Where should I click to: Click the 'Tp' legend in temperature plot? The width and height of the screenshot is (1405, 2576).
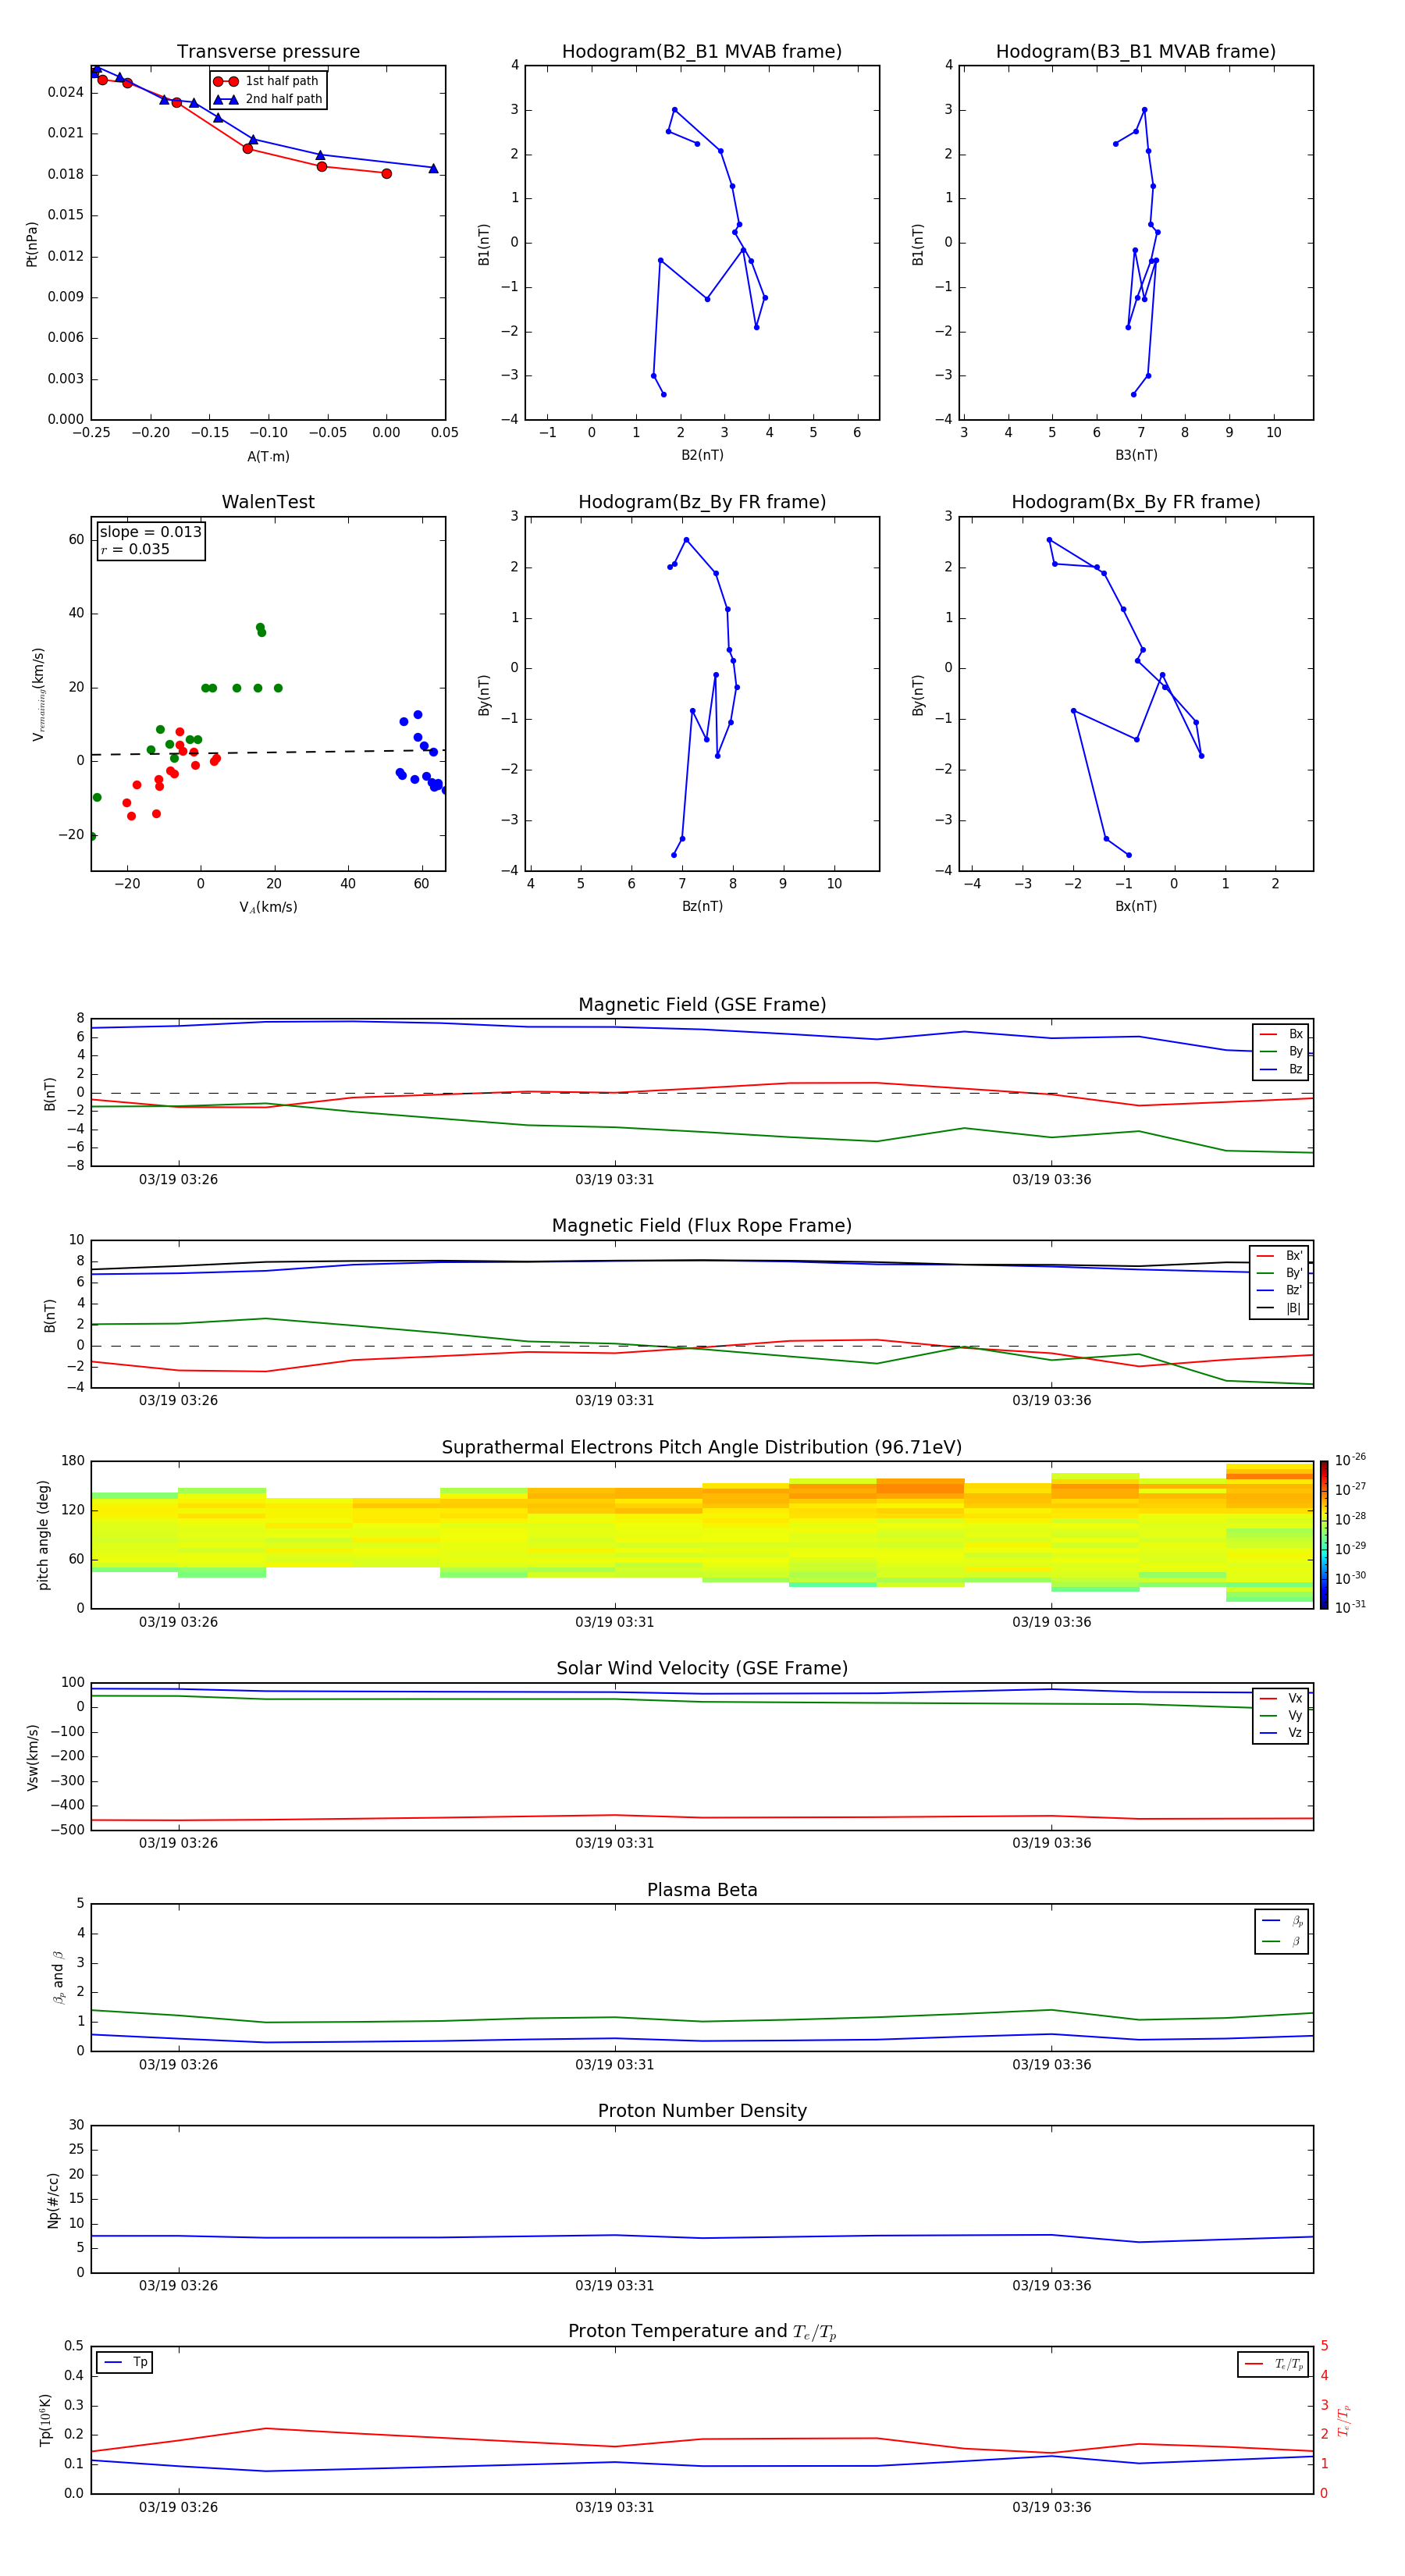click(125, 2362)
